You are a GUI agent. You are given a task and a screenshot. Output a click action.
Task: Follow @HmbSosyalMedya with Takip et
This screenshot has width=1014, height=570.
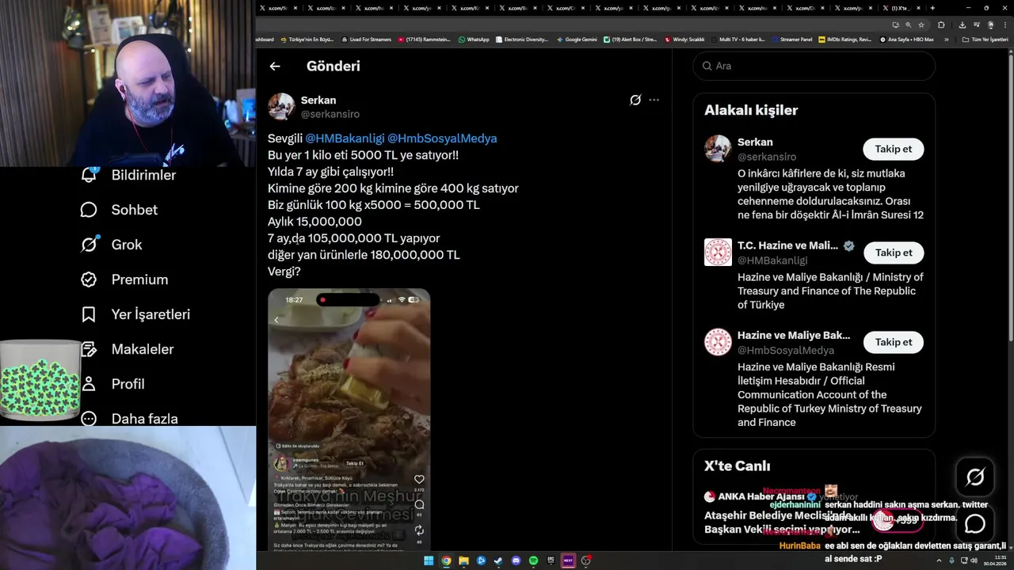coord(893,342)
